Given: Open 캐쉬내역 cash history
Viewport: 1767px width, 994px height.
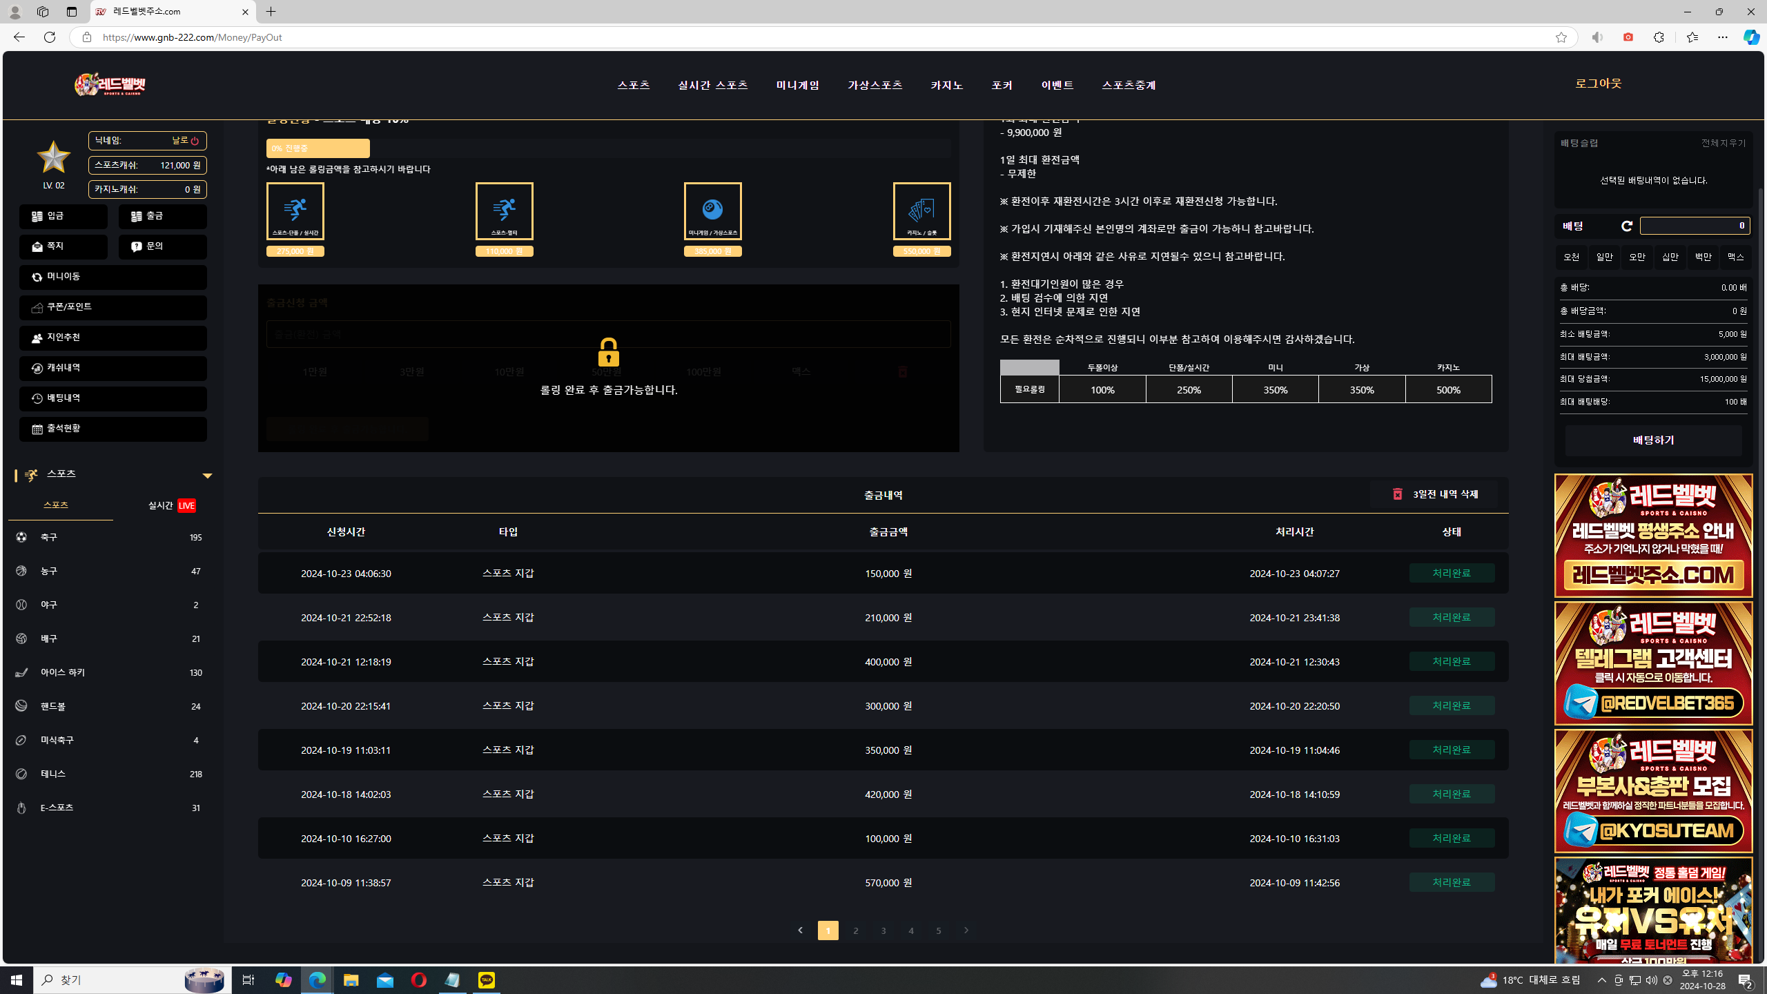Looking at the screenshot, I should click(113, 368).
